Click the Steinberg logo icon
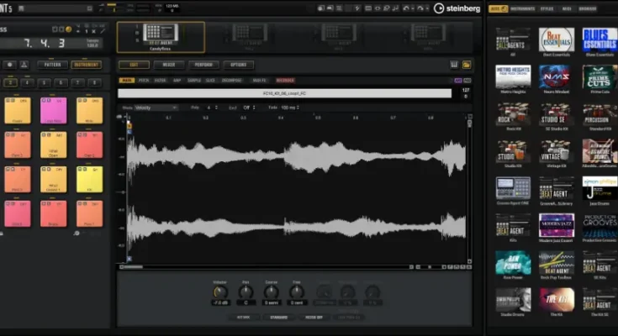 [x=439, y=9]
